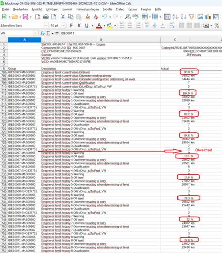Toggle align left
Screen dimensions: 222x253
[122, 26]
